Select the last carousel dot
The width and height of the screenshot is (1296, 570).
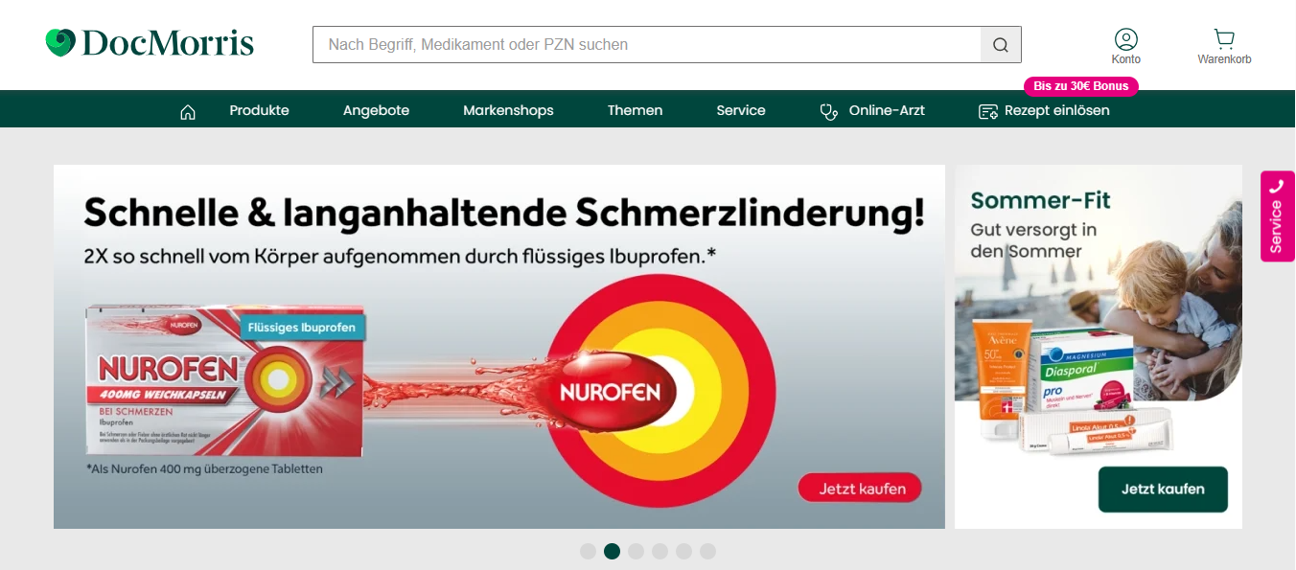(707, 551)
